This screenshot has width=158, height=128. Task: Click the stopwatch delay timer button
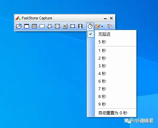(x=90, y=26)
